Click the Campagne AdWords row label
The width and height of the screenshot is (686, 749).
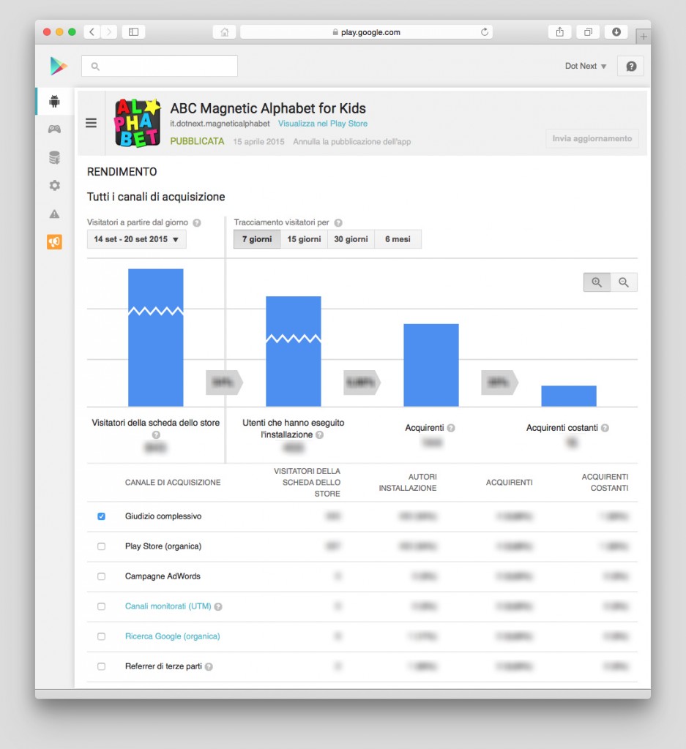(163, 576)
